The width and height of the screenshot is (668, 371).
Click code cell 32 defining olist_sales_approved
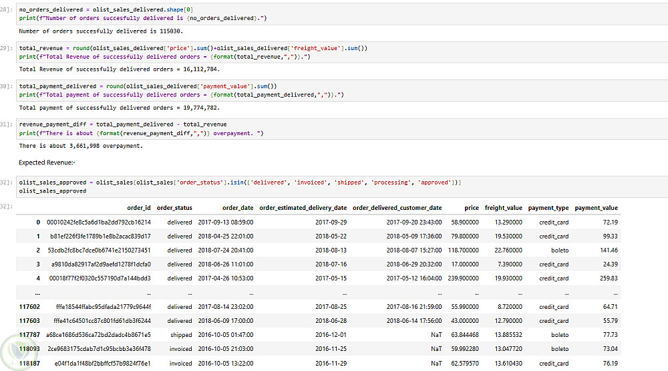342,187
